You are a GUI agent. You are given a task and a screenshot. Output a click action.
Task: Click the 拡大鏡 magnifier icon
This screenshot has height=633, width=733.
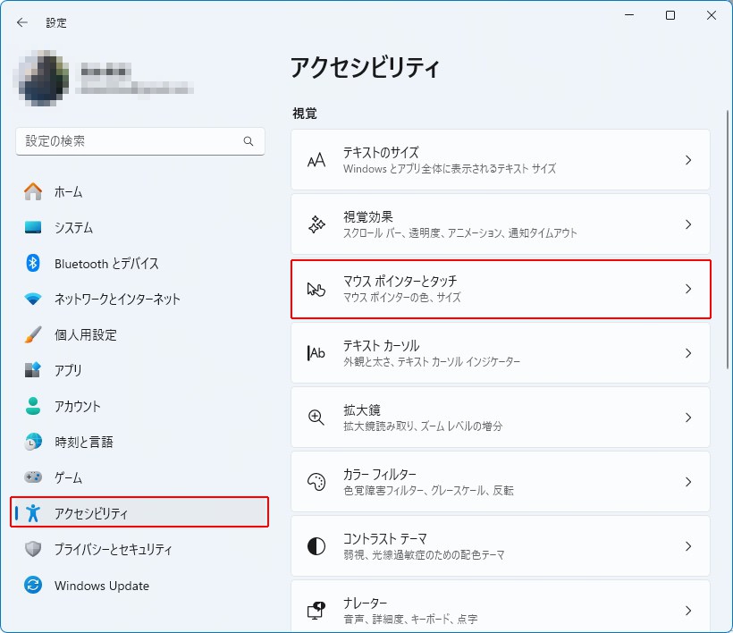(316, 418)
